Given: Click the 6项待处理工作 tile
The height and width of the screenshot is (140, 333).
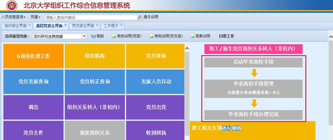Looking at the screenshot, I should point(33,56).
